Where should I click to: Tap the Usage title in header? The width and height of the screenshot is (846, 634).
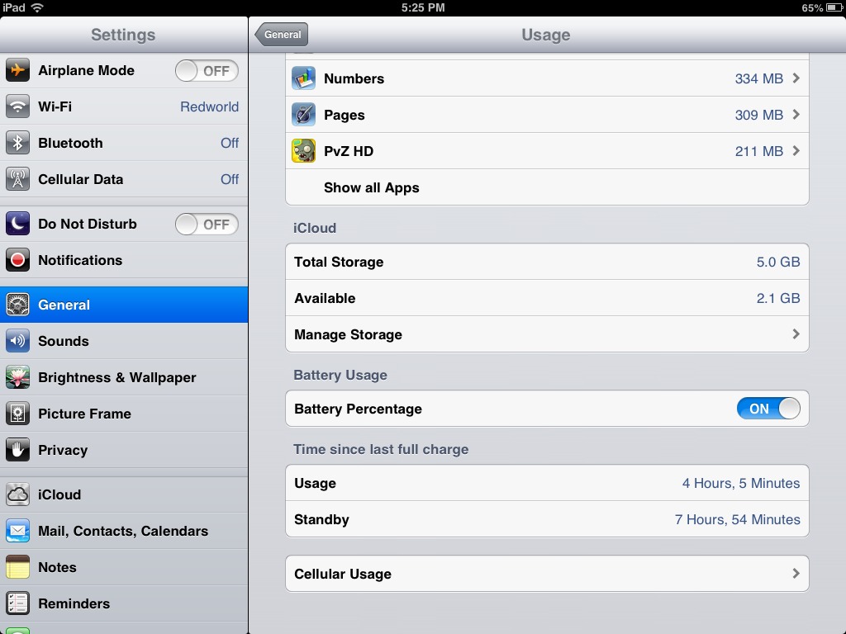545,35
